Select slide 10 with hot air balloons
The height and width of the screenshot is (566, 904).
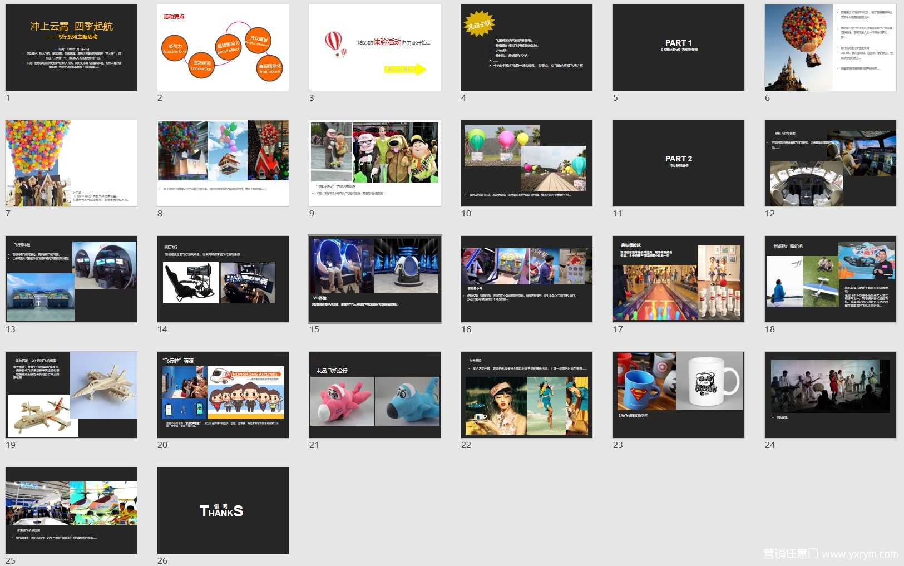(x=527, y=163)
